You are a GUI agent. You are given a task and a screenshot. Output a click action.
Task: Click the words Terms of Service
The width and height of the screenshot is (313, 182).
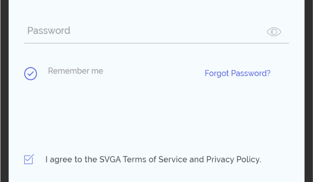tap(155, 159)
